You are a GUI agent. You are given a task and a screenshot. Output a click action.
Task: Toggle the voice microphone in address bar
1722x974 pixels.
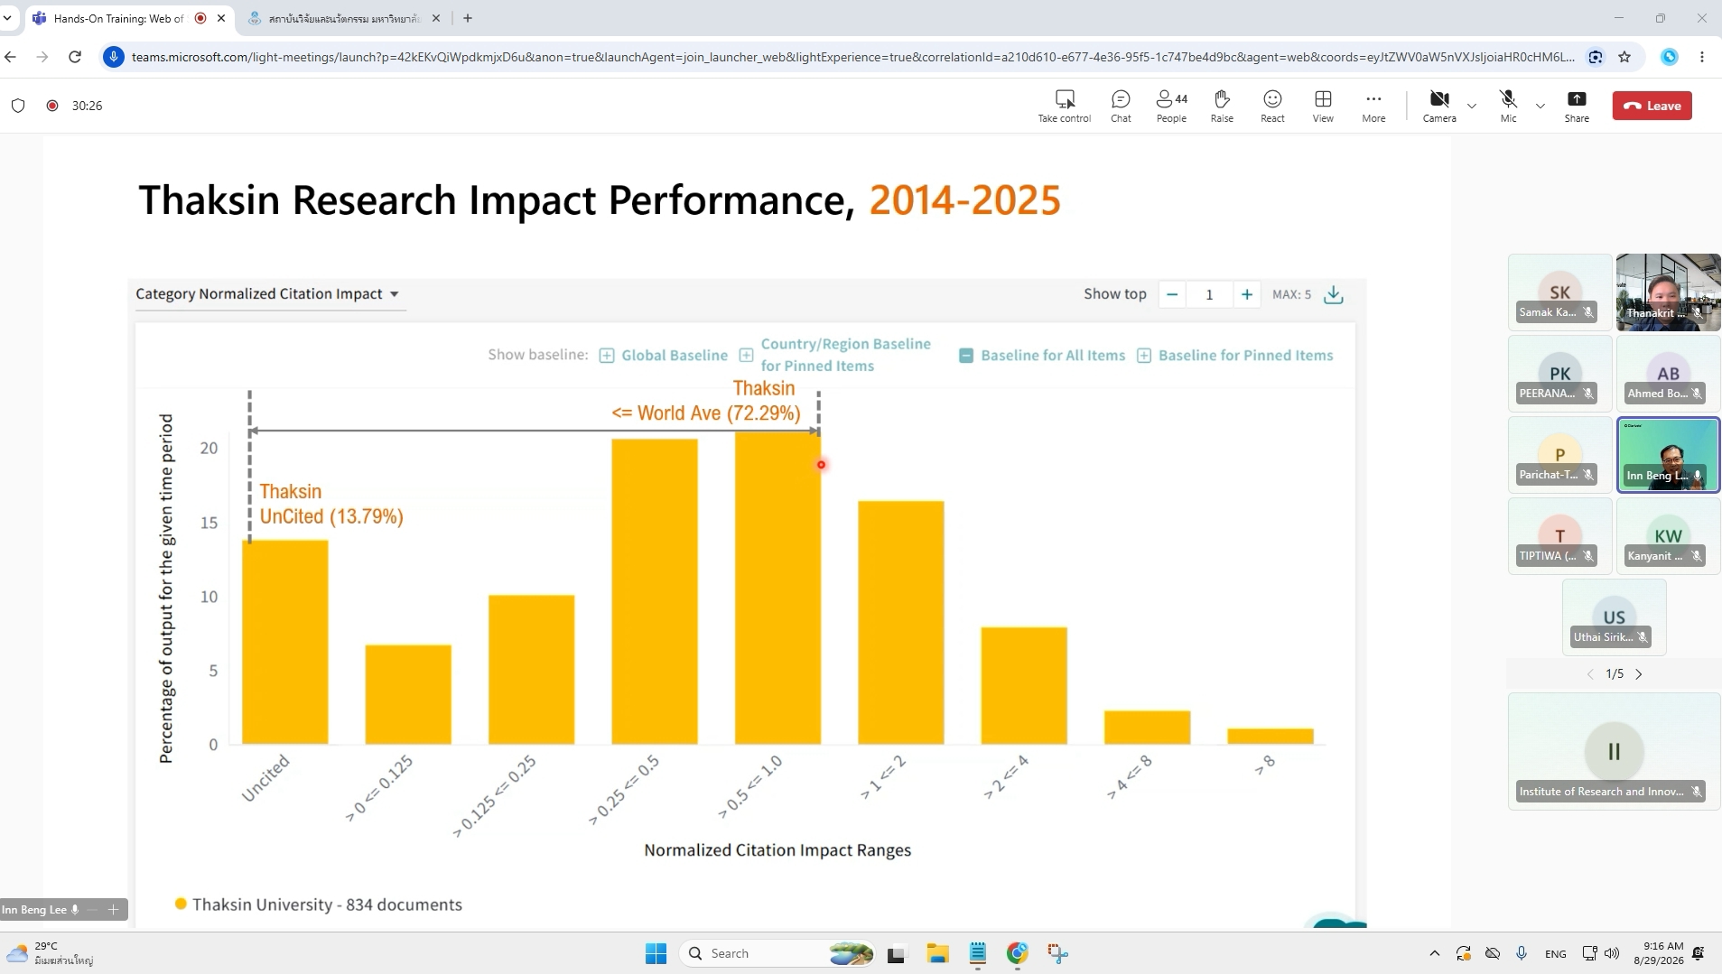click(x=114, y=57)
